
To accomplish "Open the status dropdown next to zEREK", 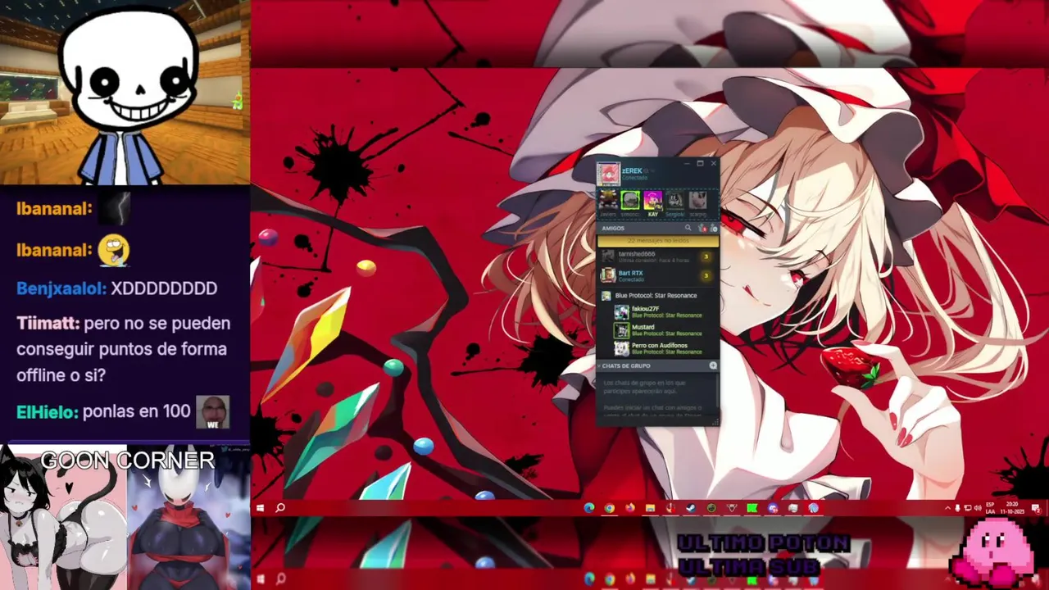I will tap(653, 171).
